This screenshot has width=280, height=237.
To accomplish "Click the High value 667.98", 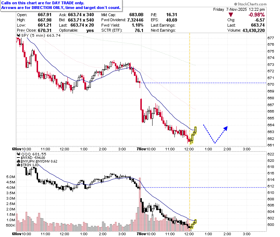I will [45, 20].
